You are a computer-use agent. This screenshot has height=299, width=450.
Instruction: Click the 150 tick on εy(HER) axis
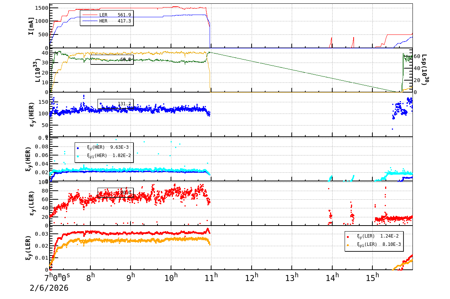[43, 102]
